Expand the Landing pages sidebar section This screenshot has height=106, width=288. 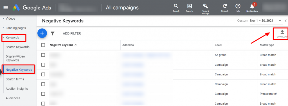3,28
